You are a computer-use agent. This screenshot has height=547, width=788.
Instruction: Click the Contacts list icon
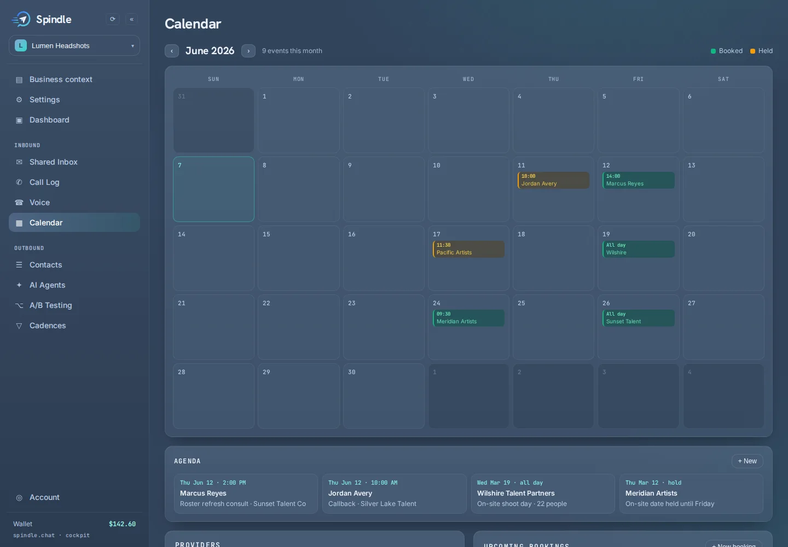[x=19, y=265]
